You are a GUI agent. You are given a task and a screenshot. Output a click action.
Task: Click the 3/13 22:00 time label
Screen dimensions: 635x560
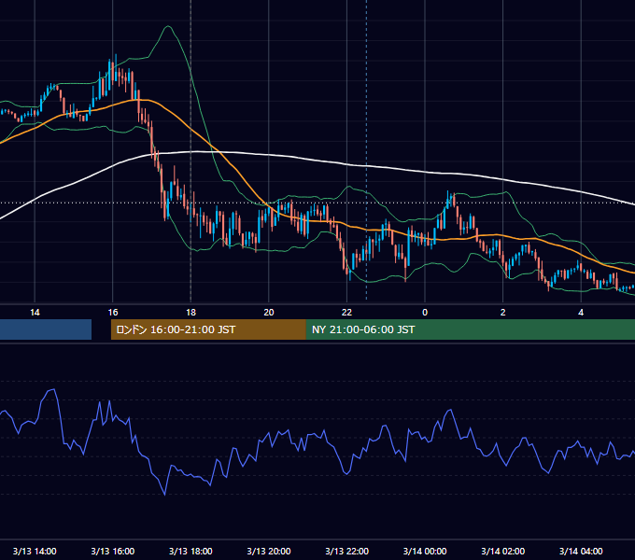coord(346,551)
